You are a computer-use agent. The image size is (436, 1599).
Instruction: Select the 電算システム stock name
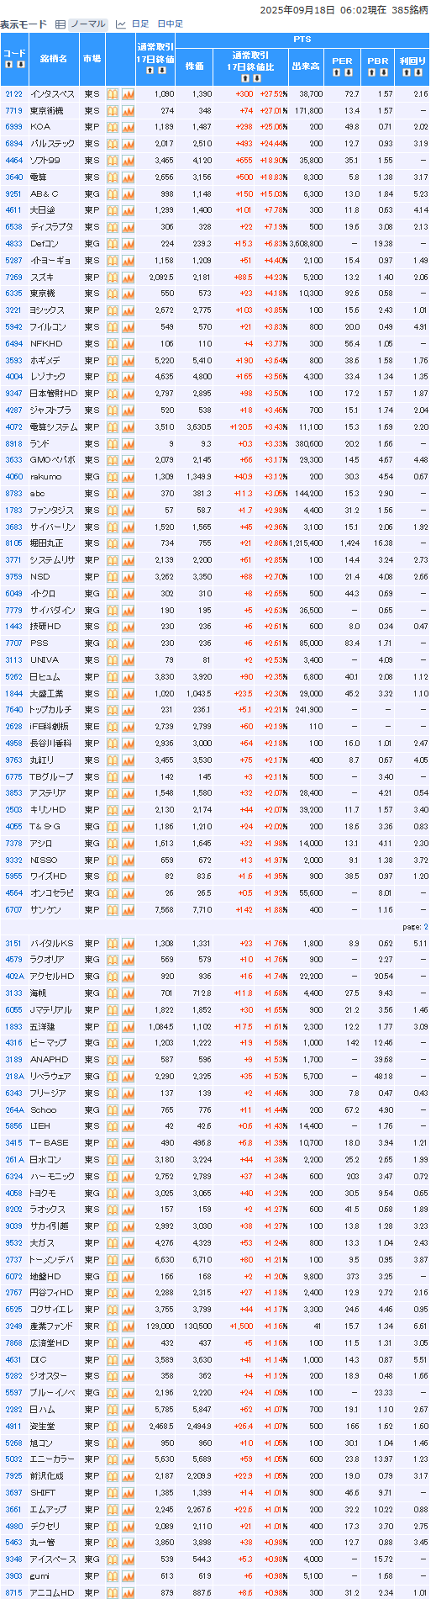pyautogui.click(x=53, y=427)
